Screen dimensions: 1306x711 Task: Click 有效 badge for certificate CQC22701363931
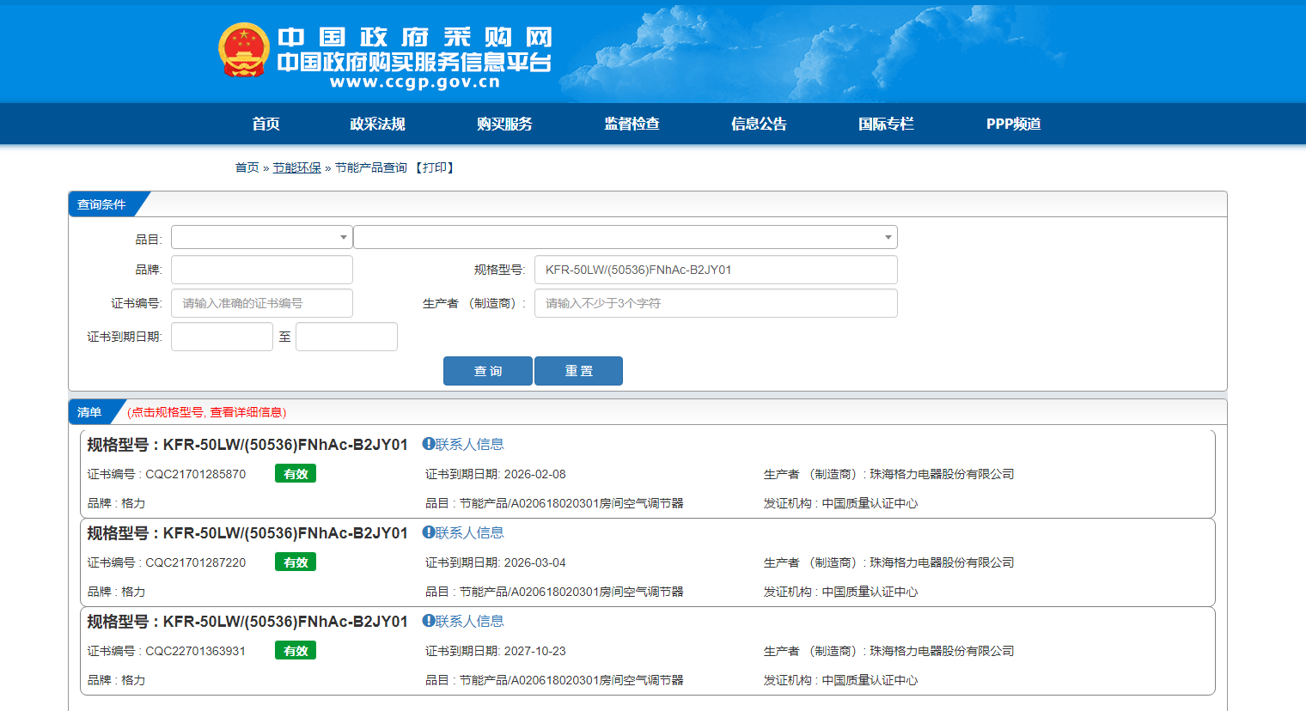[296, 651]
